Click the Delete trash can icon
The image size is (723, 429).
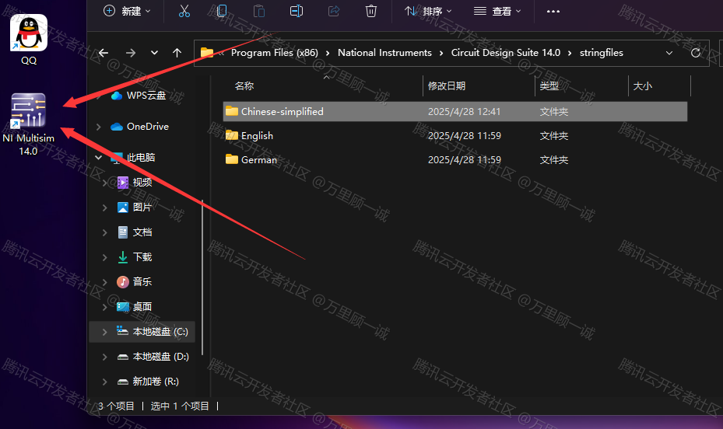[x=371, y=11]
